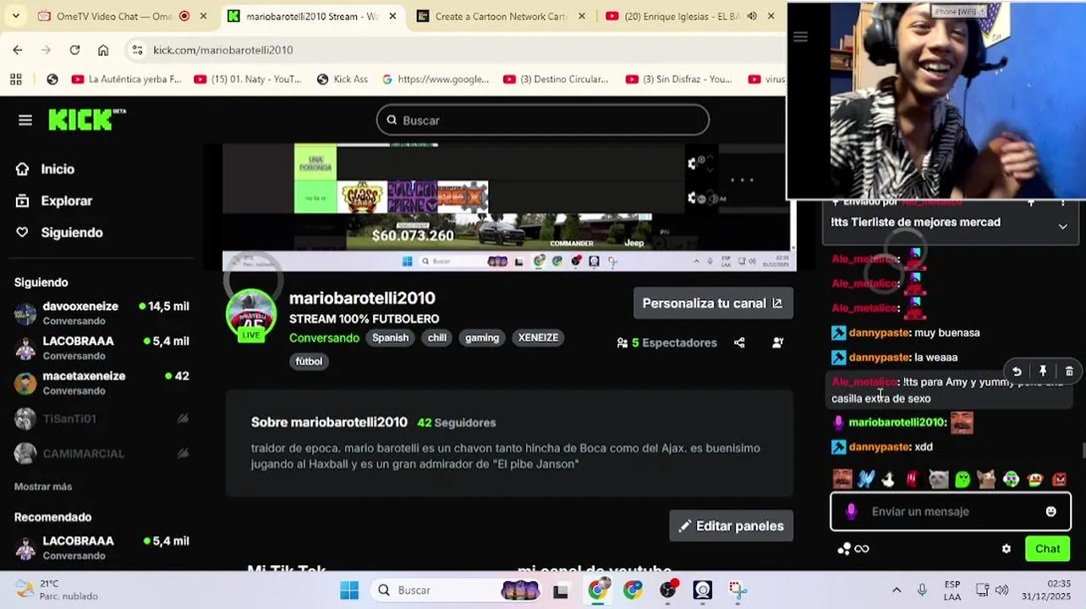Click mariobarotelli2010 username in chat

pos(897,422)
